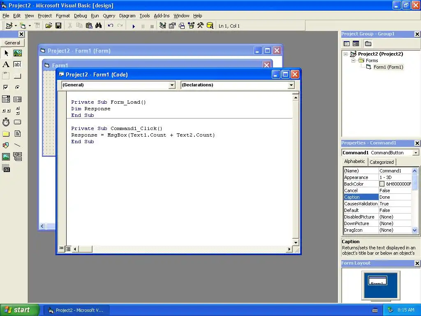Image resolution: width=421 pixels, height=316 pixels.
Task: Open Toolbox via hammer-wrench icon
Action: coord(201,26)
